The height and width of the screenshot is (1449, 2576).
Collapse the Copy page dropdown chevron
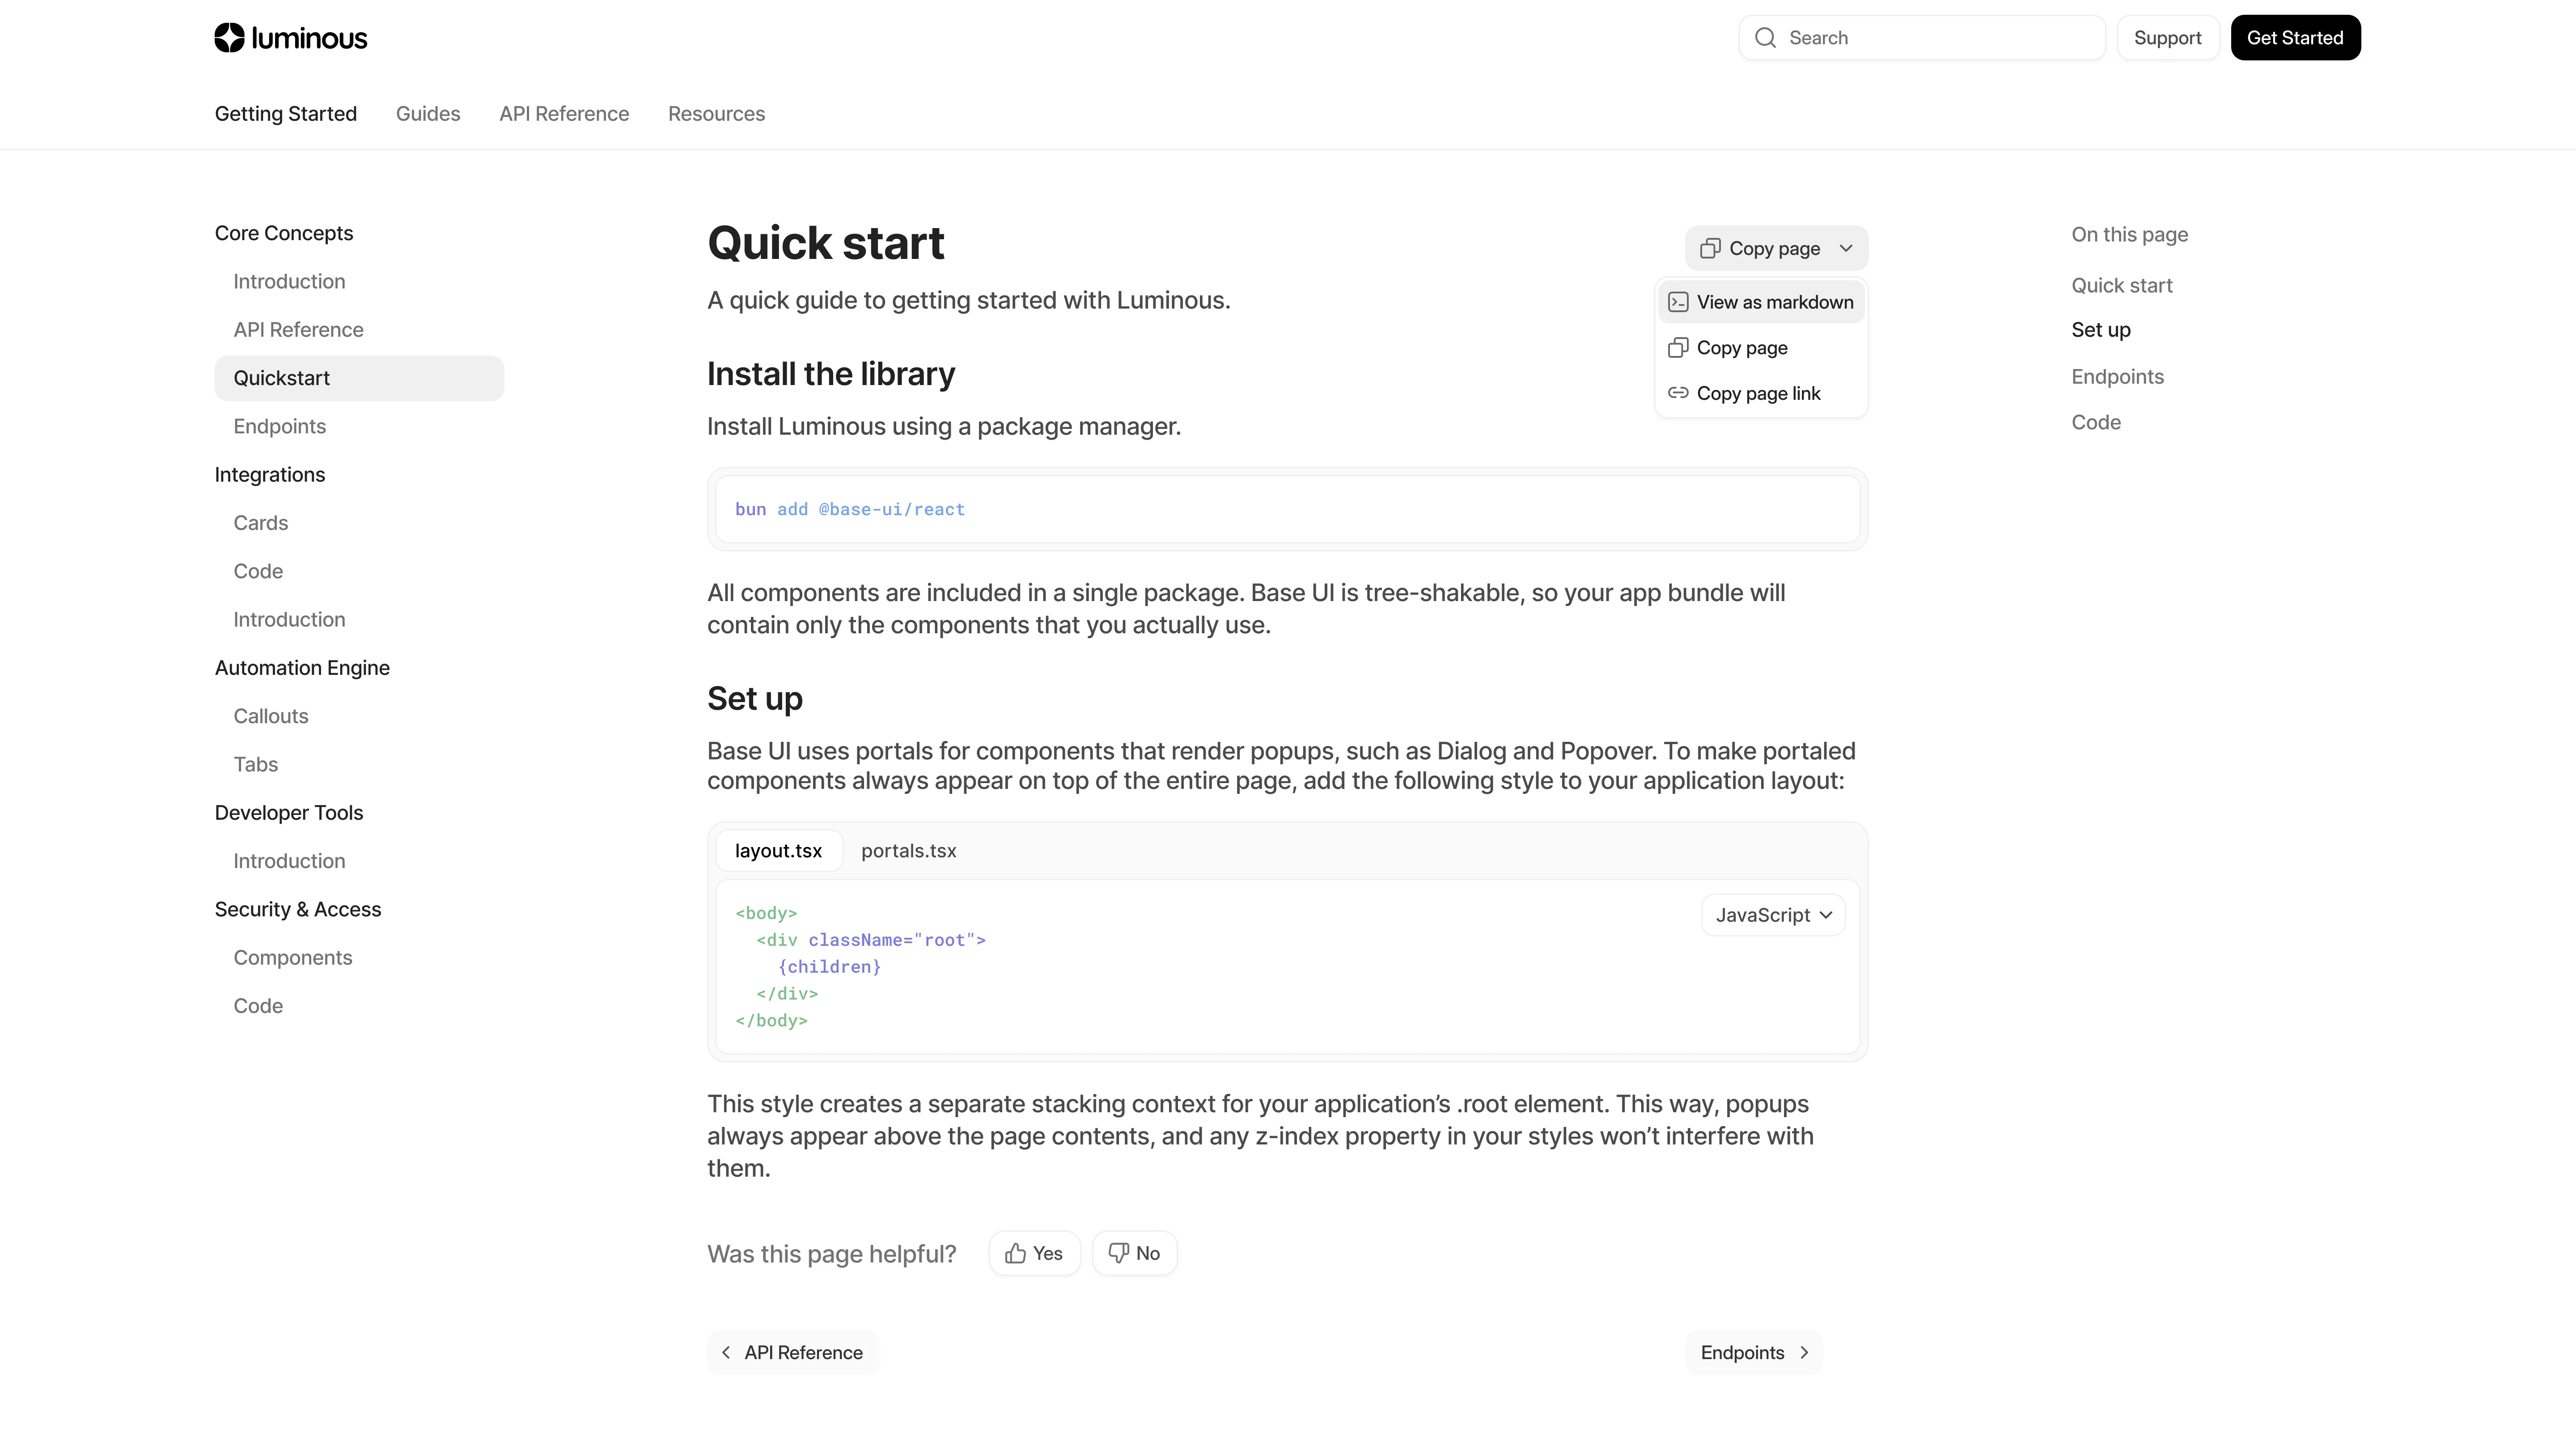click(x=1846, y=248)
